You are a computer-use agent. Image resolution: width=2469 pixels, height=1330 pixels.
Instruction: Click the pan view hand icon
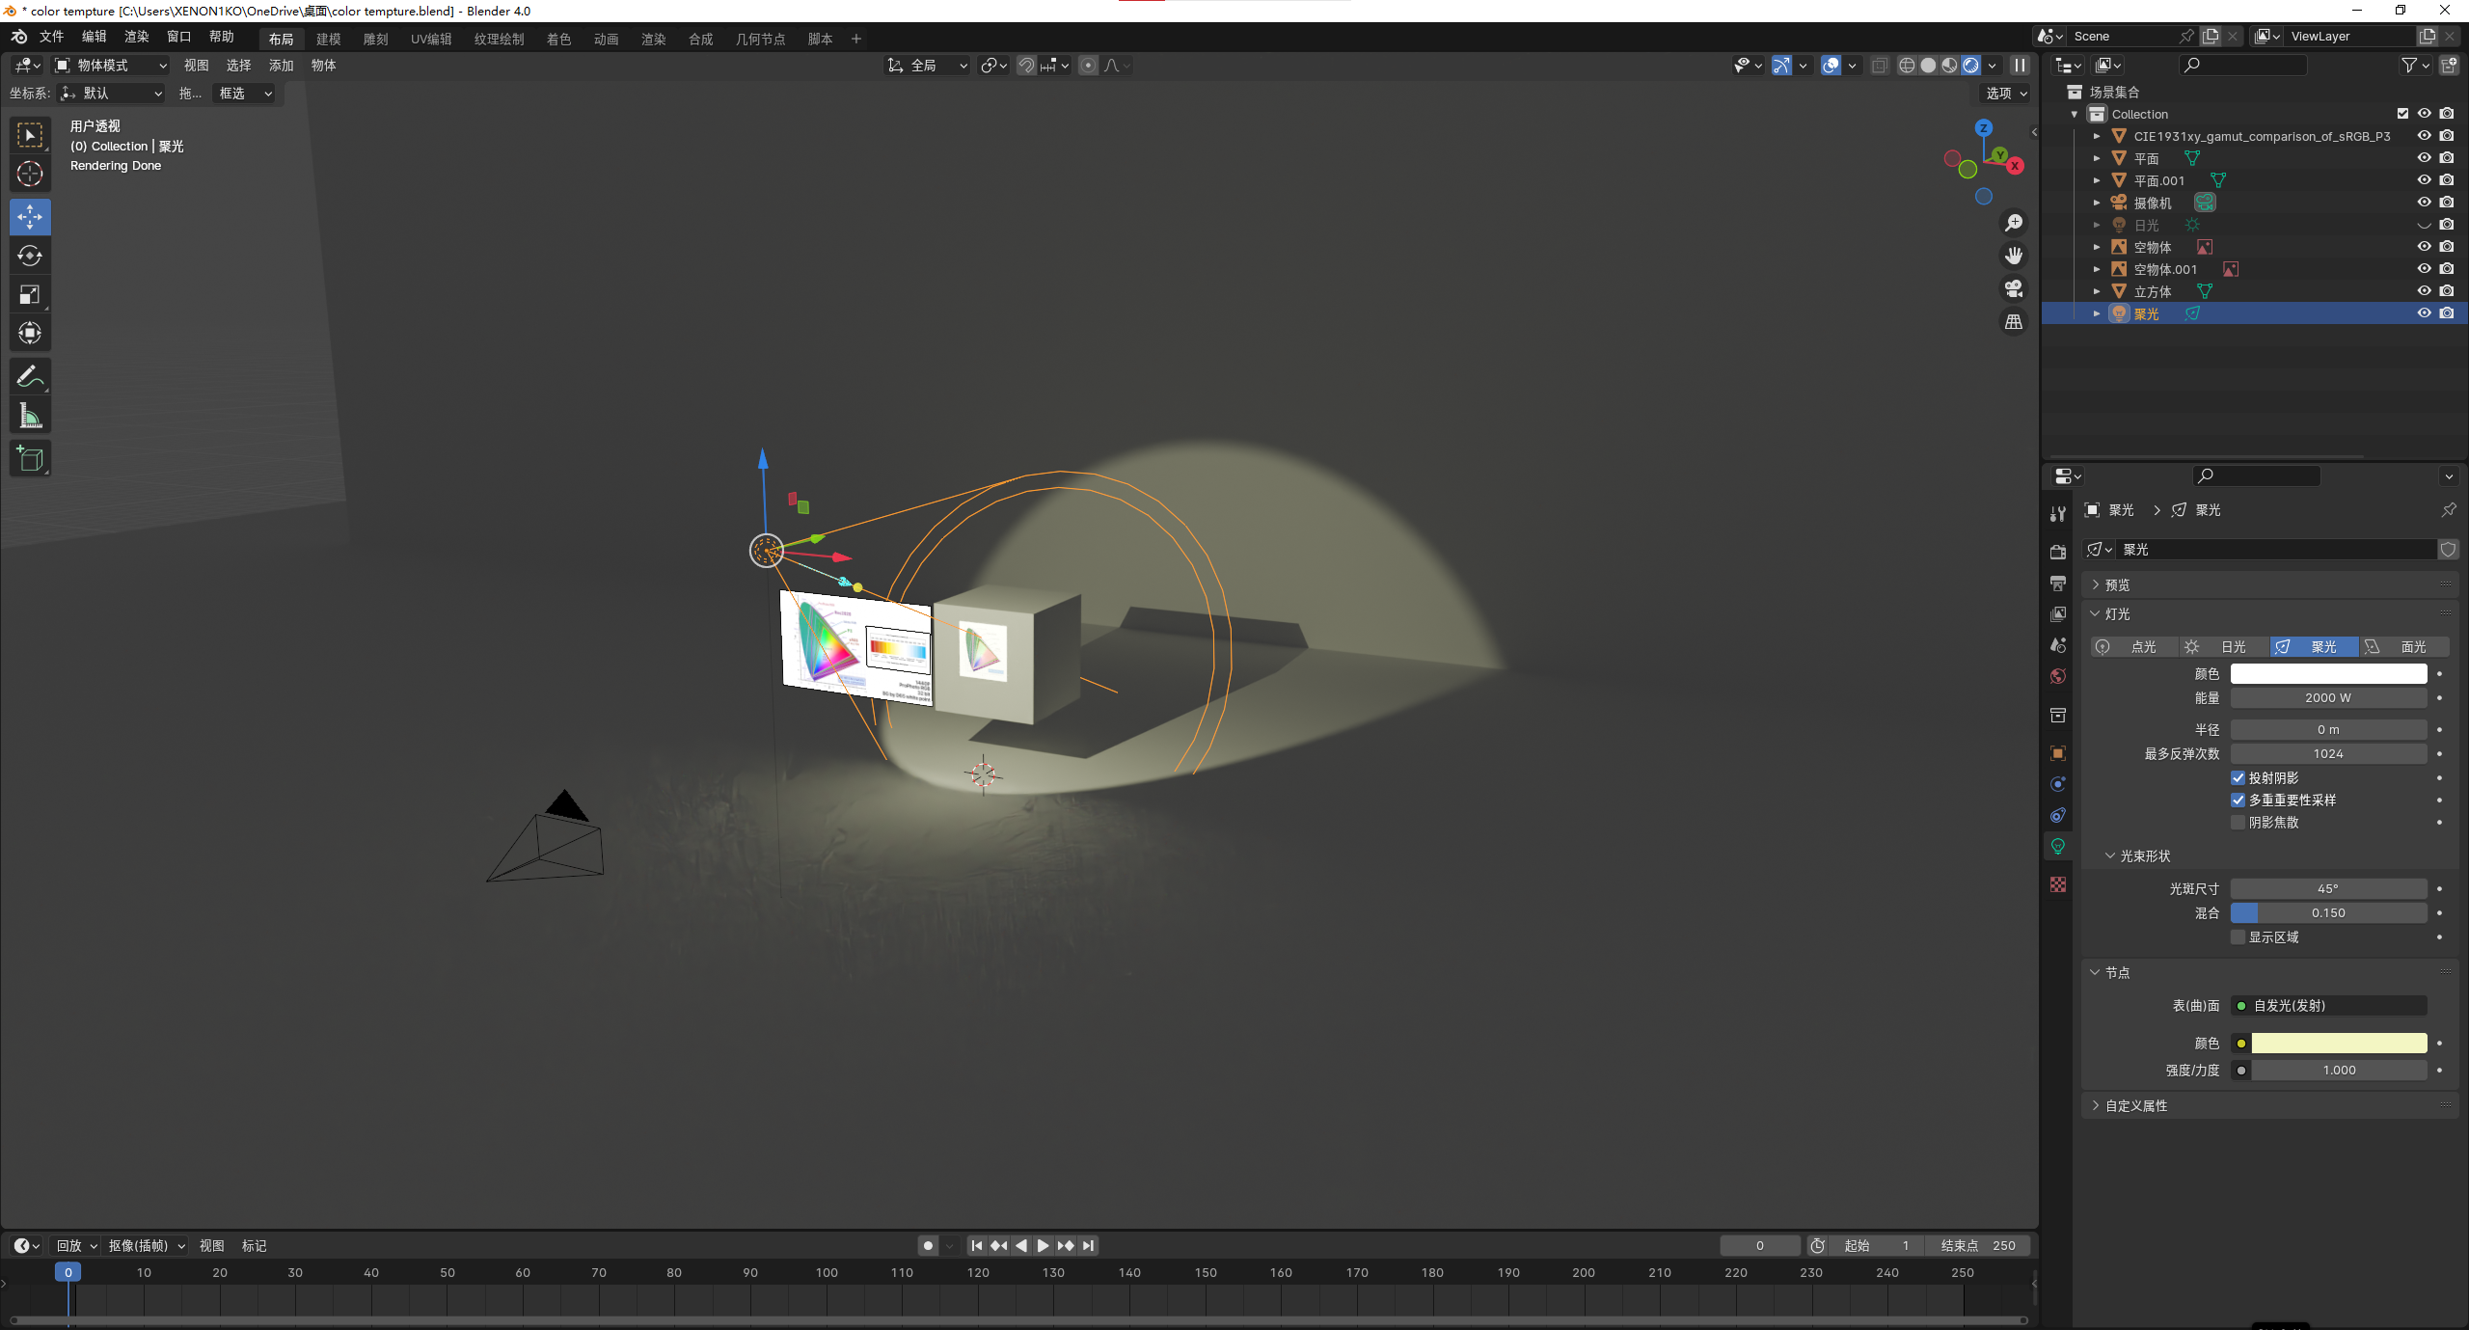pyautogui.click(x=2014, y=256)
